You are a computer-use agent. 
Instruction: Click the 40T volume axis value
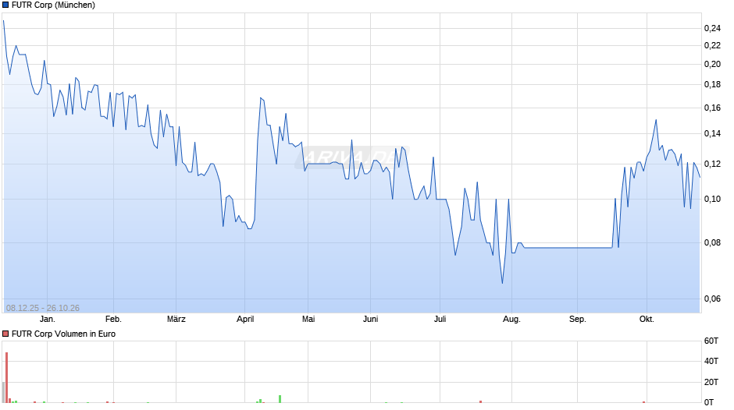711,361
